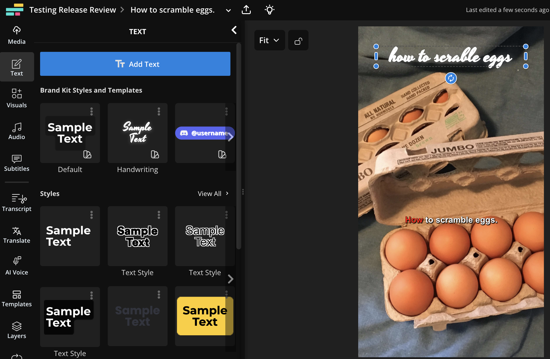
Task: Switch to the Templates tab
Action: coord(17,298)
